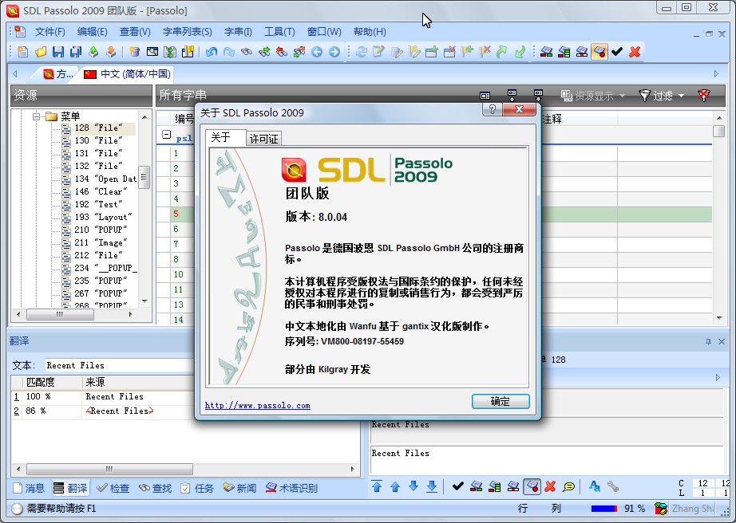Click the binoculars with green arrow (find next)
The width and height of the screenshot is (736, 523).
pos(264,52)
